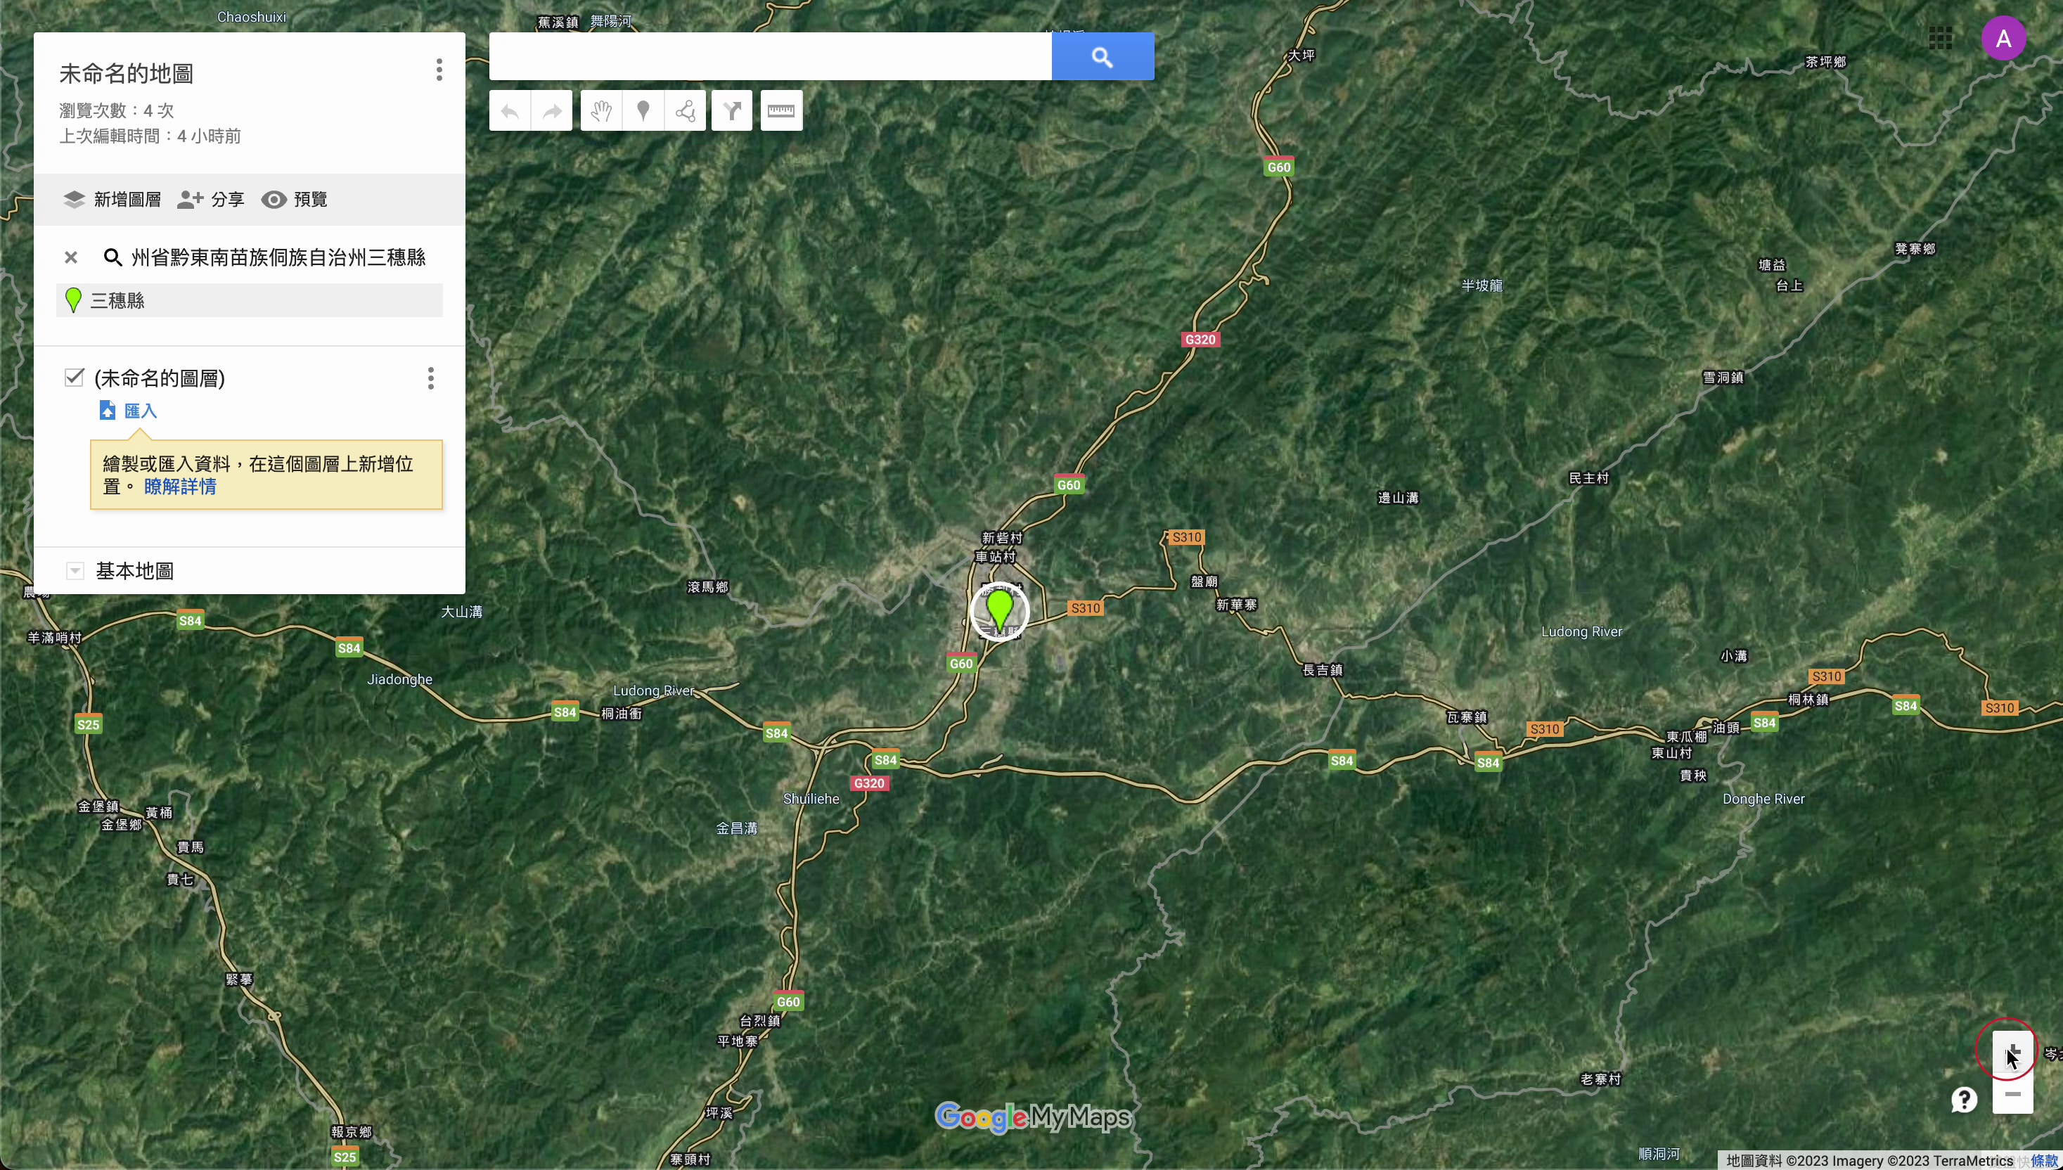Open the 瞭解詳情 learn more link
2063x1170 pixels.
pyautogui.click(x=180, y=487)
